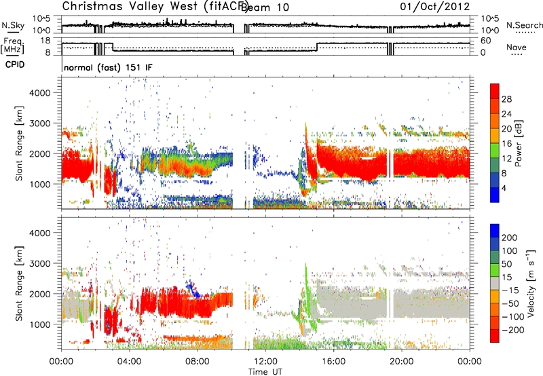Click the '16:00' time axis tick label
Image resolution: width=543 pixels, height=376 pixels.
[x=333, y=362]
